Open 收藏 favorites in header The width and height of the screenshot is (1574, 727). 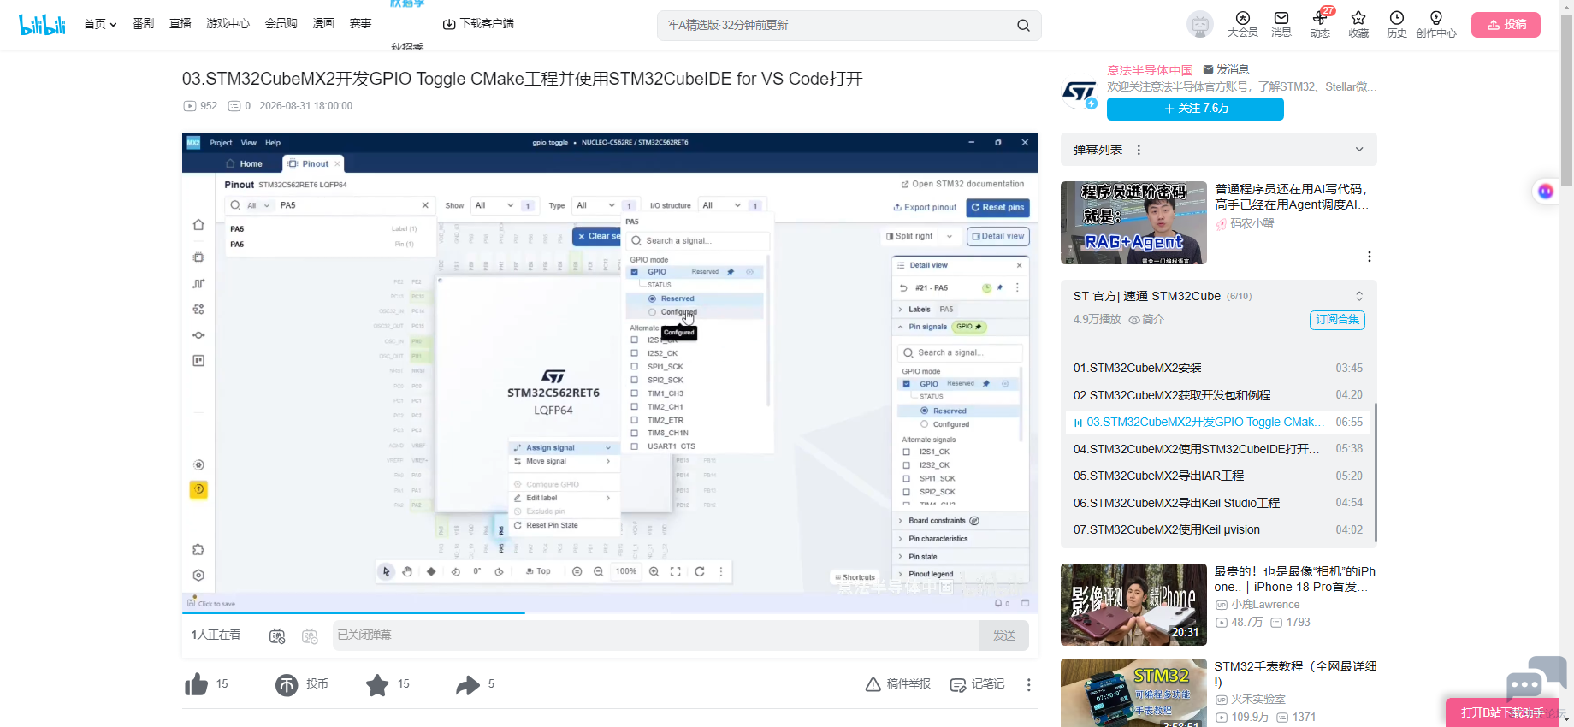coord(1358,24)
